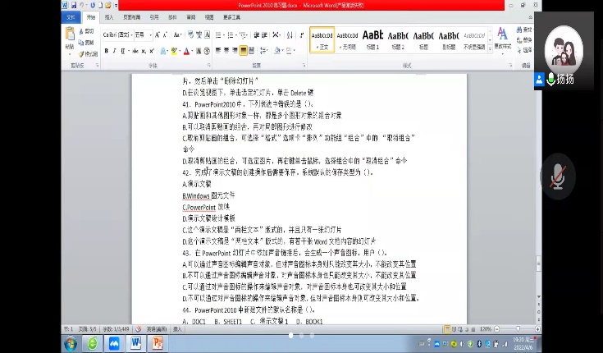Screen dimensions: 603x353
Task: Click the Save icon in quick access toolbar
Action: tap(73, 5)
